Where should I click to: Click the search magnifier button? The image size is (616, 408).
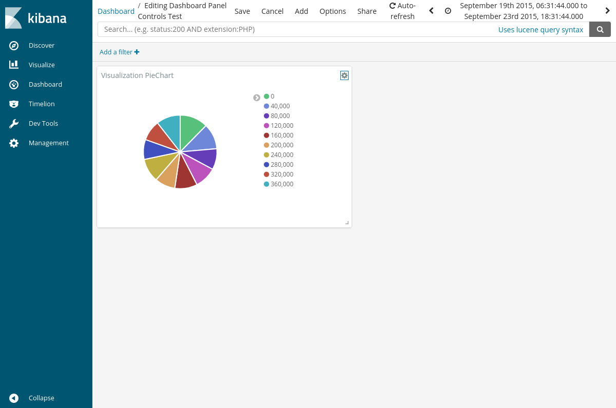[x=600, y=29]
